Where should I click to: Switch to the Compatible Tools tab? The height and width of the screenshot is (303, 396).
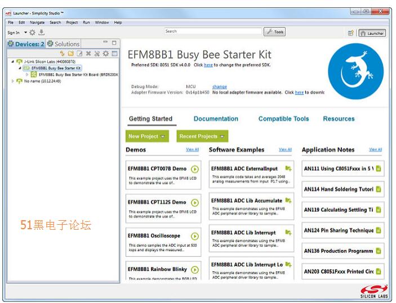click(x=283, y=119)
